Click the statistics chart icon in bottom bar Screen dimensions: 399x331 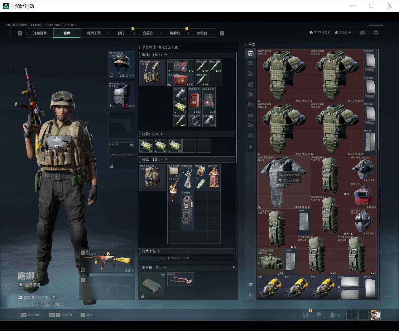[305, 315]
